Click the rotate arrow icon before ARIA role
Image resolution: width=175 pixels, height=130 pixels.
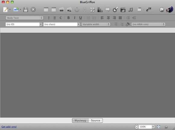tap(128, 24)
